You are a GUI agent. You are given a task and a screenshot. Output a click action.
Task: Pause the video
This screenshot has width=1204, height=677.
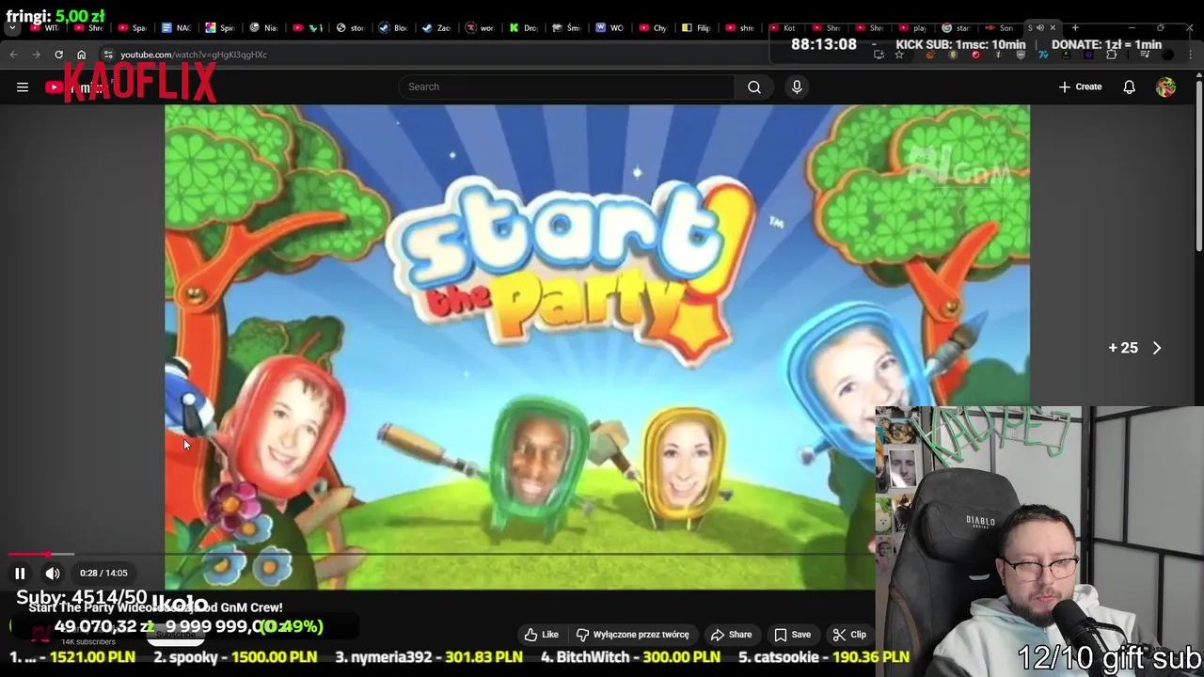[x=20, y=574]
